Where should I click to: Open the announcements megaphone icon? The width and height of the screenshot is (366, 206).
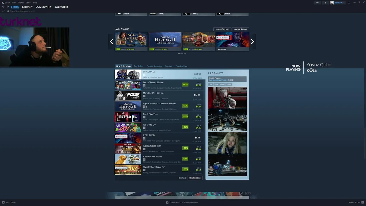coord(317,3)
